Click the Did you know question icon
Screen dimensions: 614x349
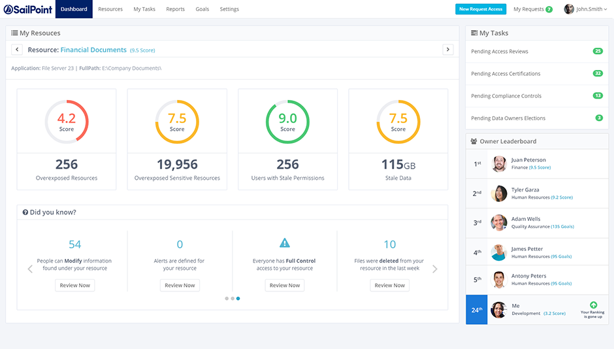[25, 212]
